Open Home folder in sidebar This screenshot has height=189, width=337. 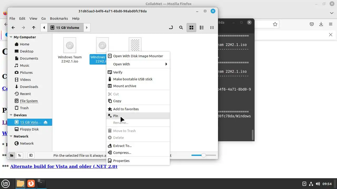click(x=24, y=44)
